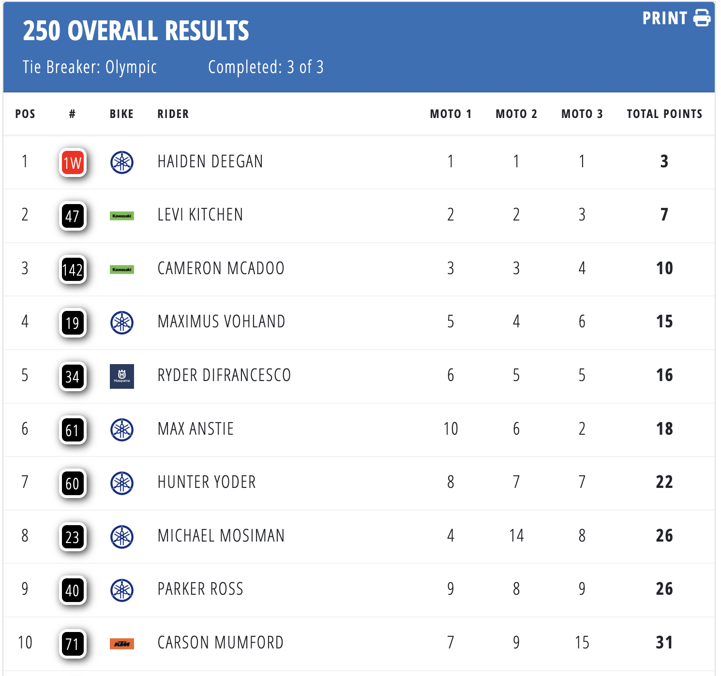Open rider Haiden Deegan's name link
721x676 pixels.
tap(210, 162)
